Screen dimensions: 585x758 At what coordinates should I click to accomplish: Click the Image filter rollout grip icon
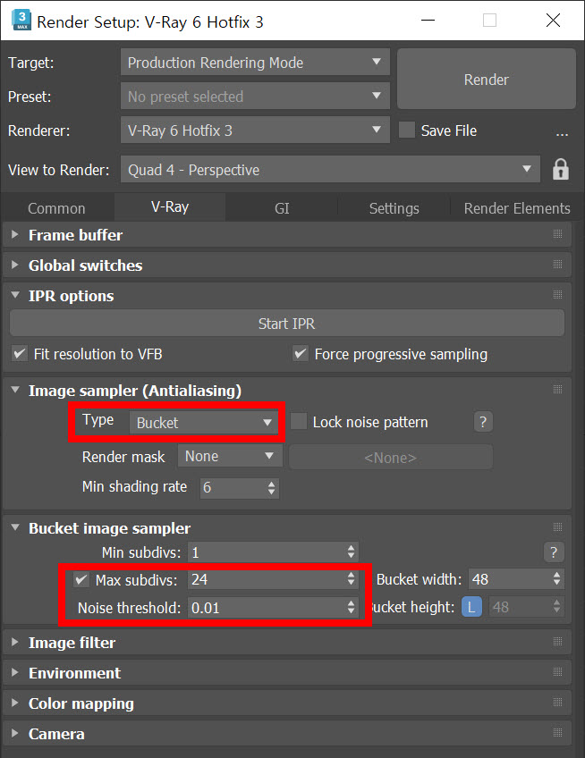(557, 642)
